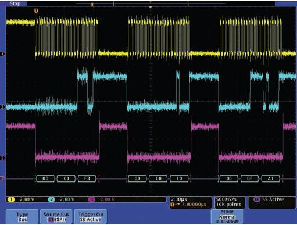Open the Type Bus menu button
Image resolution: width=297 pixels, height=225 pixels.
(22, 217)
